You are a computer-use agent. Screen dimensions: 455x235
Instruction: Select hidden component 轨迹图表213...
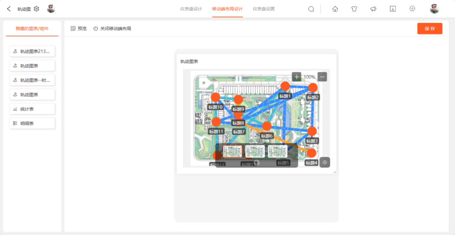(x=32, y=51)
